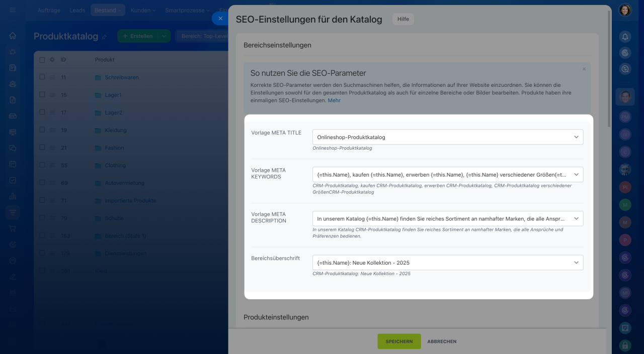644x354 pixels.
Task: Tick the checkbox for Schreibwaren row
Action: (42, 77)
